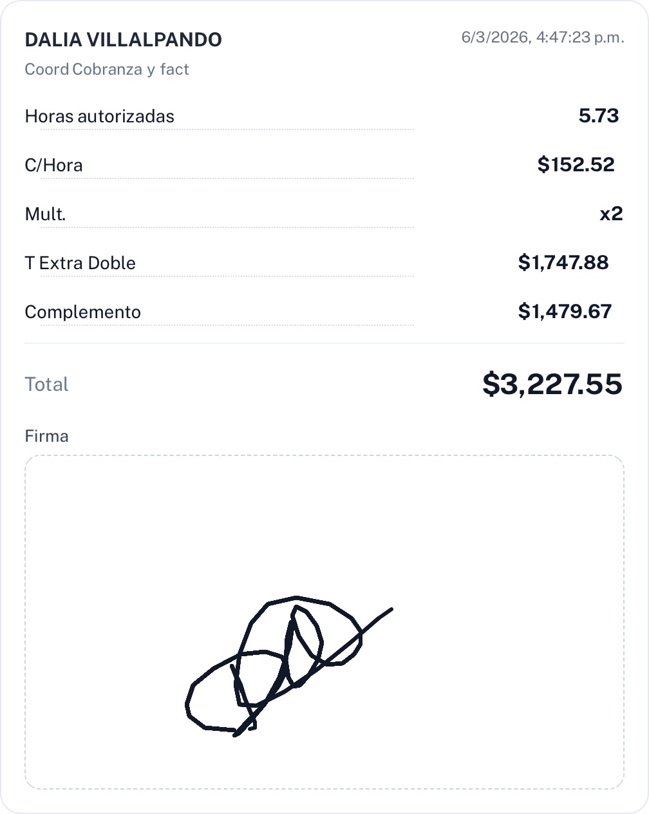
Task: Click the $3,227.55 total amount
Action: (x=552, y=384)
